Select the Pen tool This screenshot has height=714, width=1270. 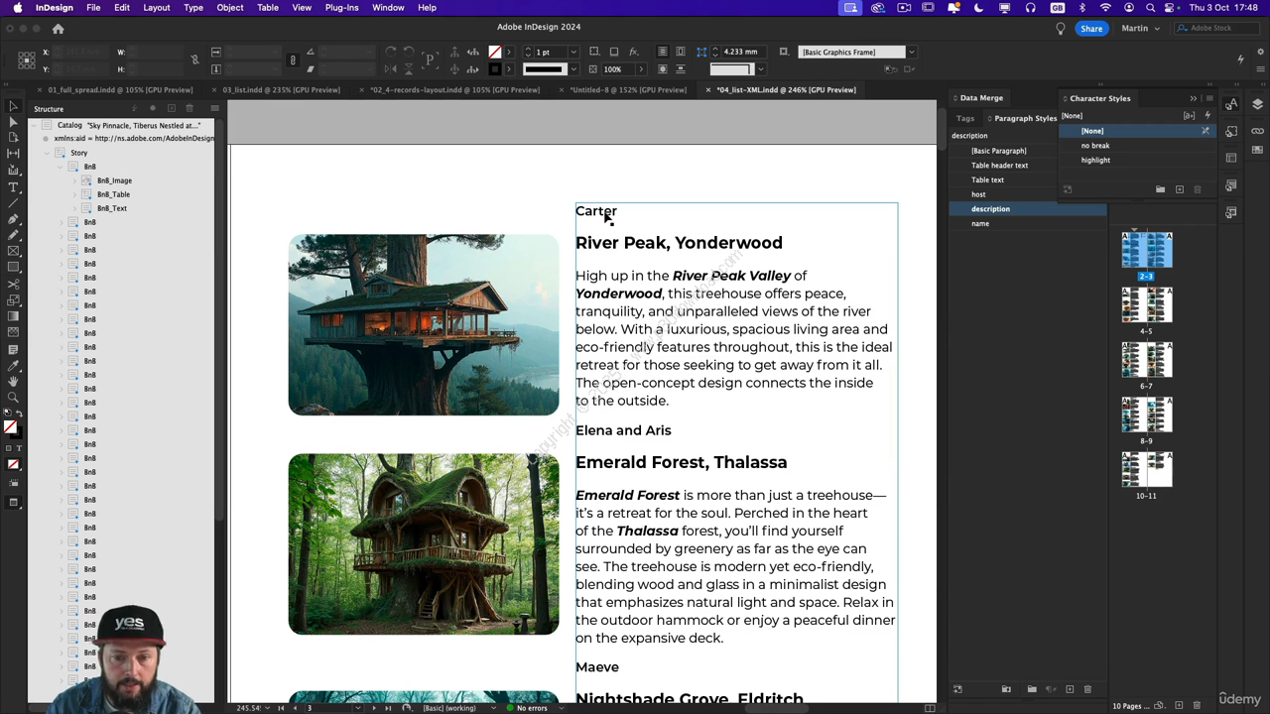(x=13, y=219)
